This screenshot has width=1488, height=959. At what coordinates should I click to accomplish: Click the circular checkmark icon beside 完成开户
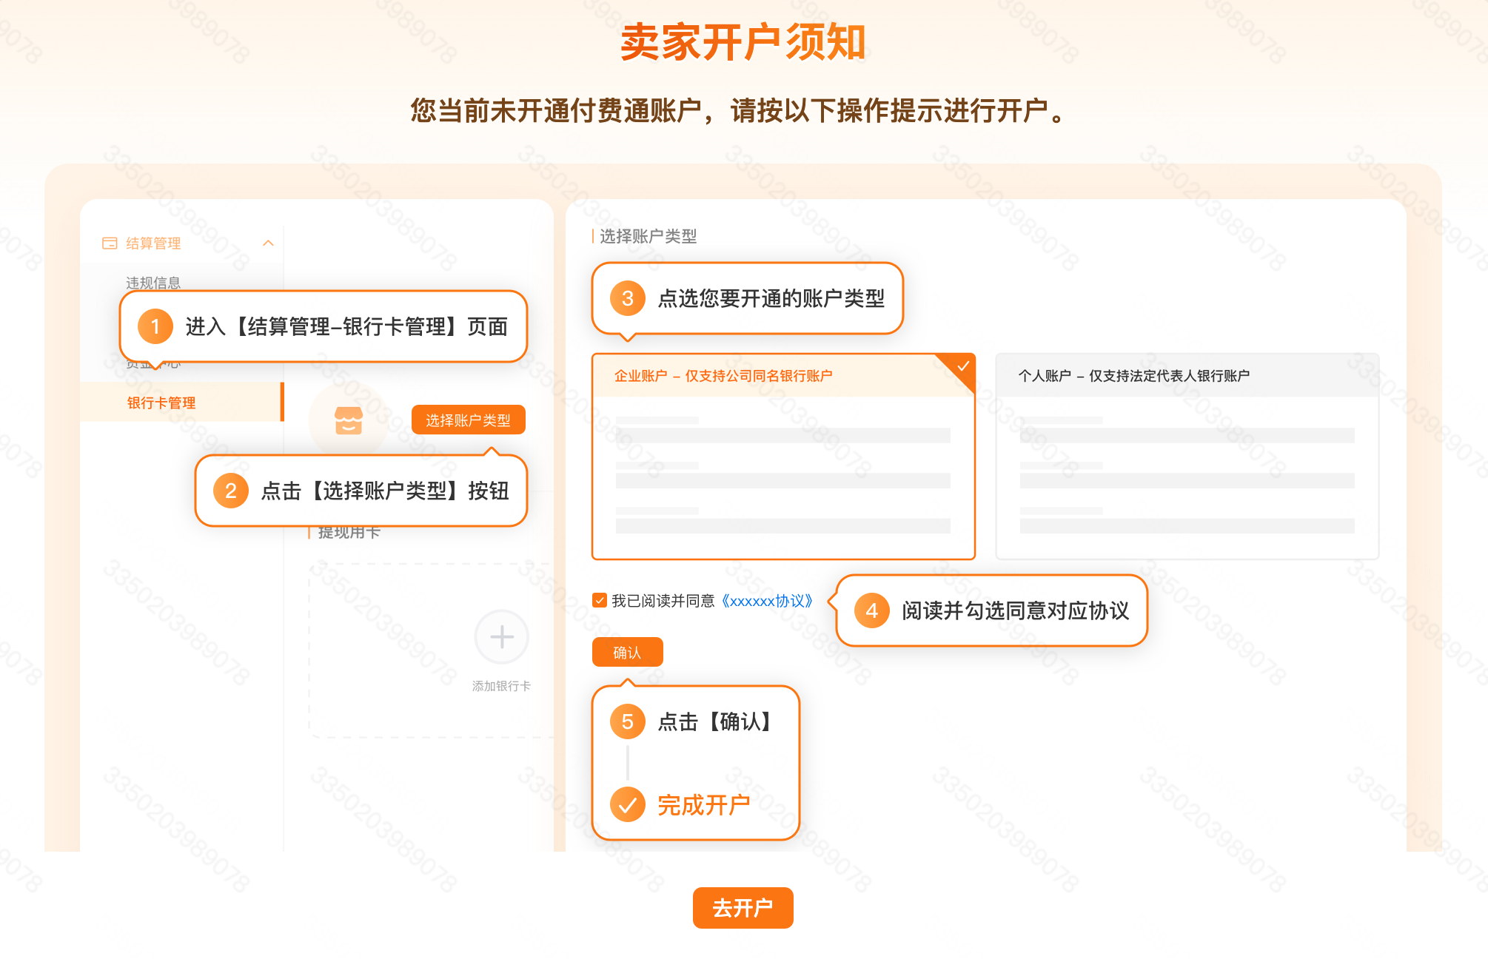tap(627, 803)
